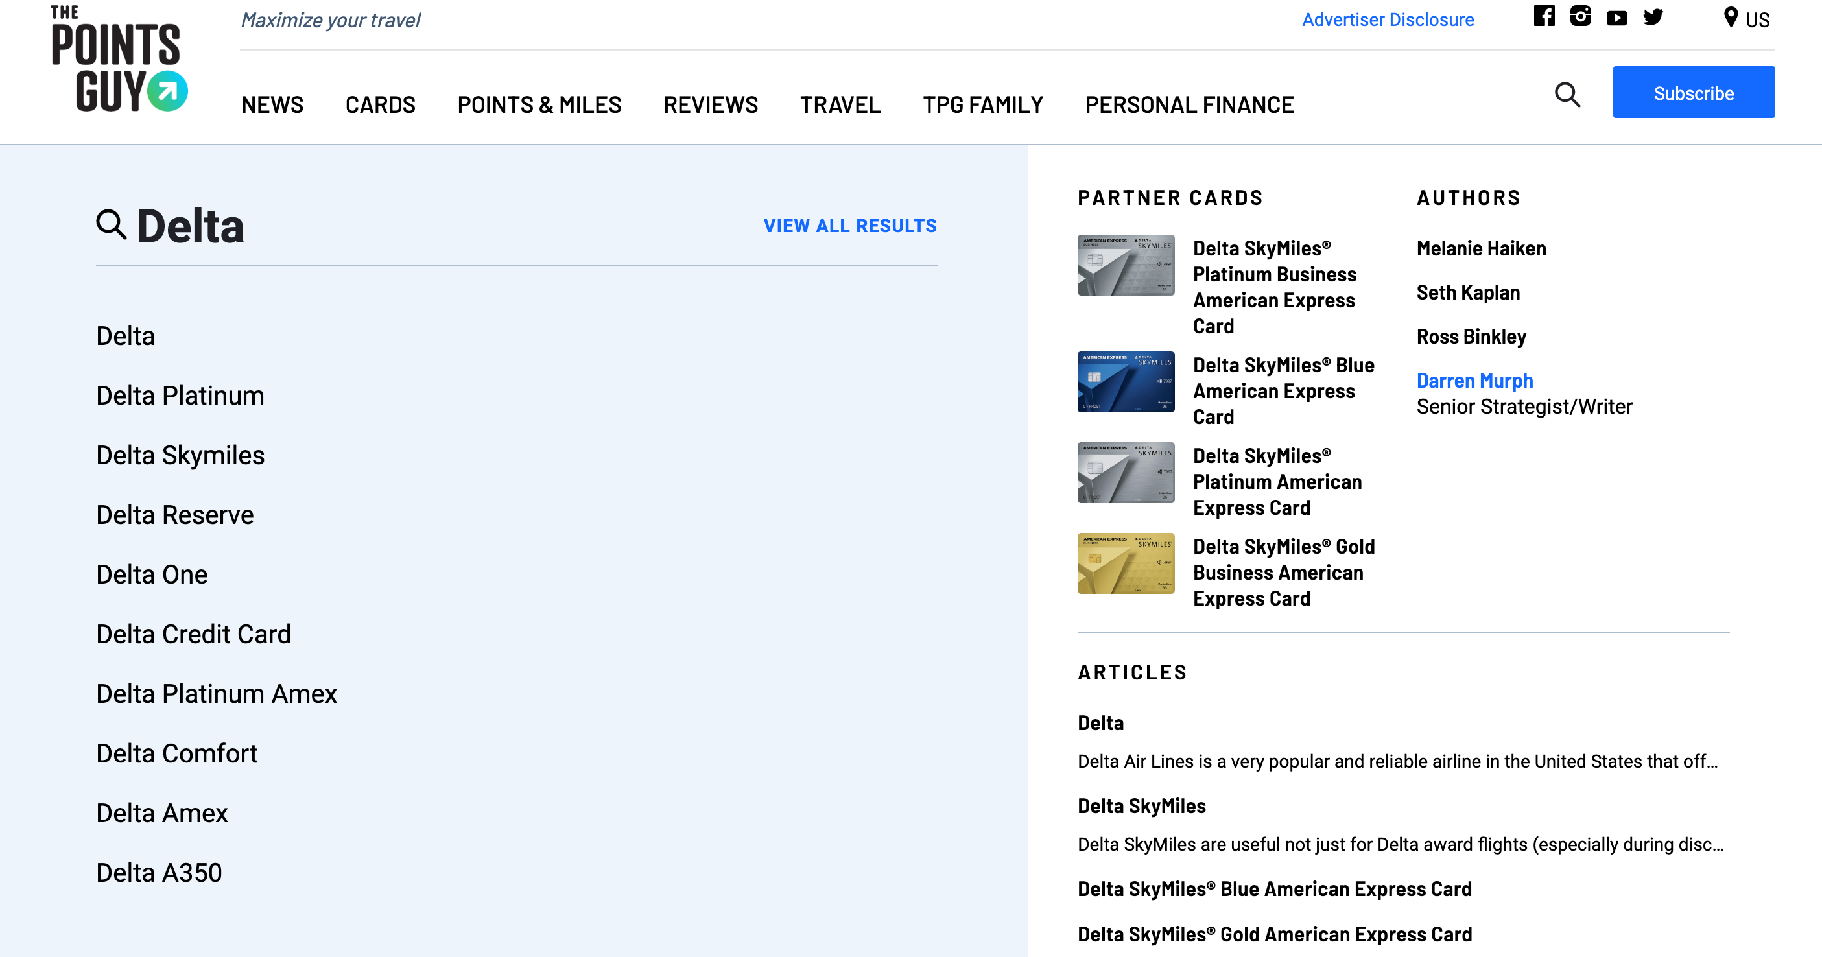Select the 'Delta Credit Card' suggestion
Viewport: 1822px width, 957px height.
(194, 635)
